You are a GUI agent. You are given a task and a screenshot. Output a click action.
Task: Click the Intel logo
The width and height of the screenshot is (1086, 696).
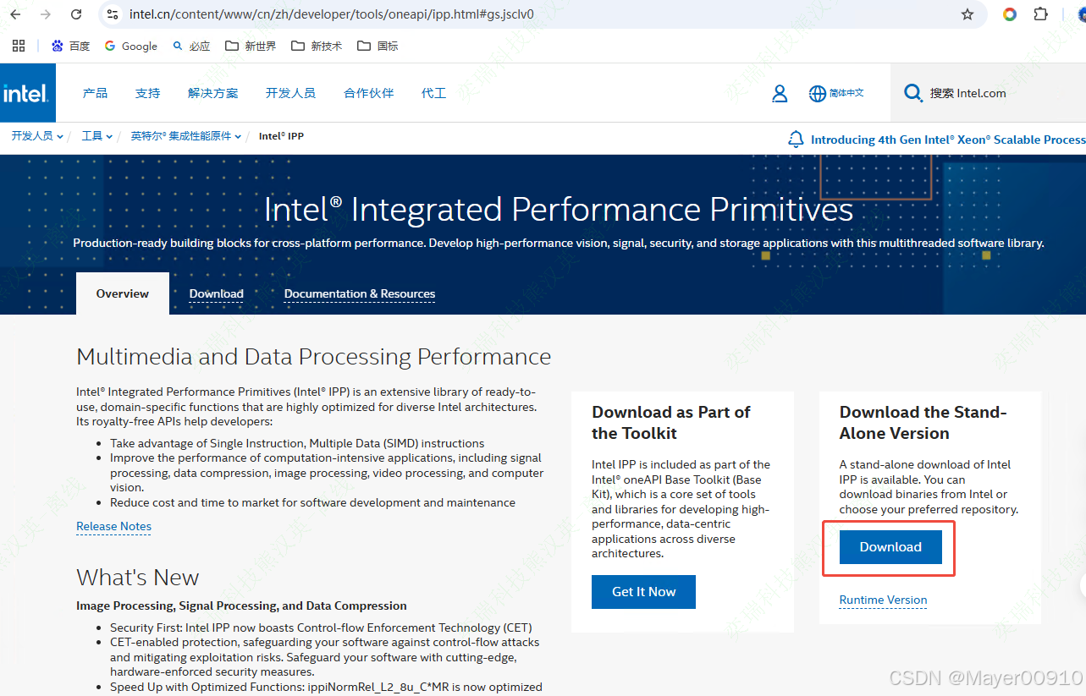point(26,93)
